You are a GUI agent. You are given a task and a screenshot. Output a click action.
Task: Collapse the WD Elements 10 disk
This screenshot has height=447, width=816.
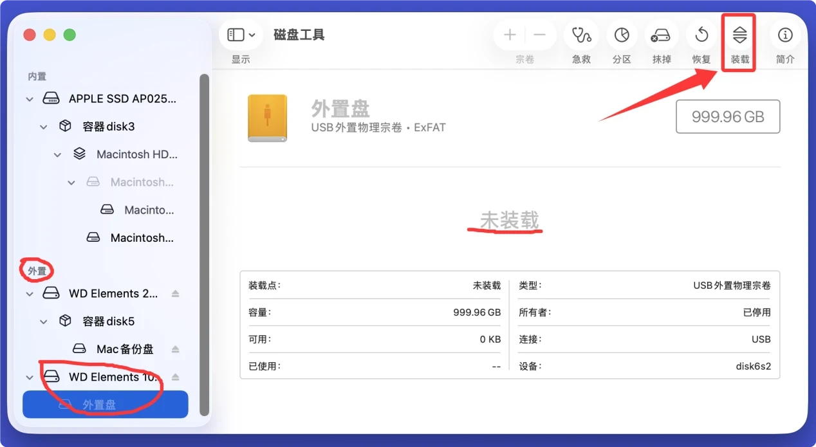29,378
